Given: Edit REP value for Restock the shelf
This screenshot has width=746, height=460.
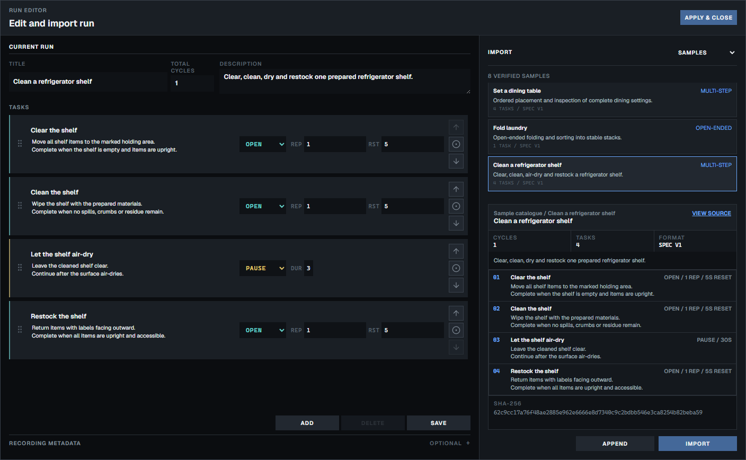Looking at the screenshot, I should 335,330.
